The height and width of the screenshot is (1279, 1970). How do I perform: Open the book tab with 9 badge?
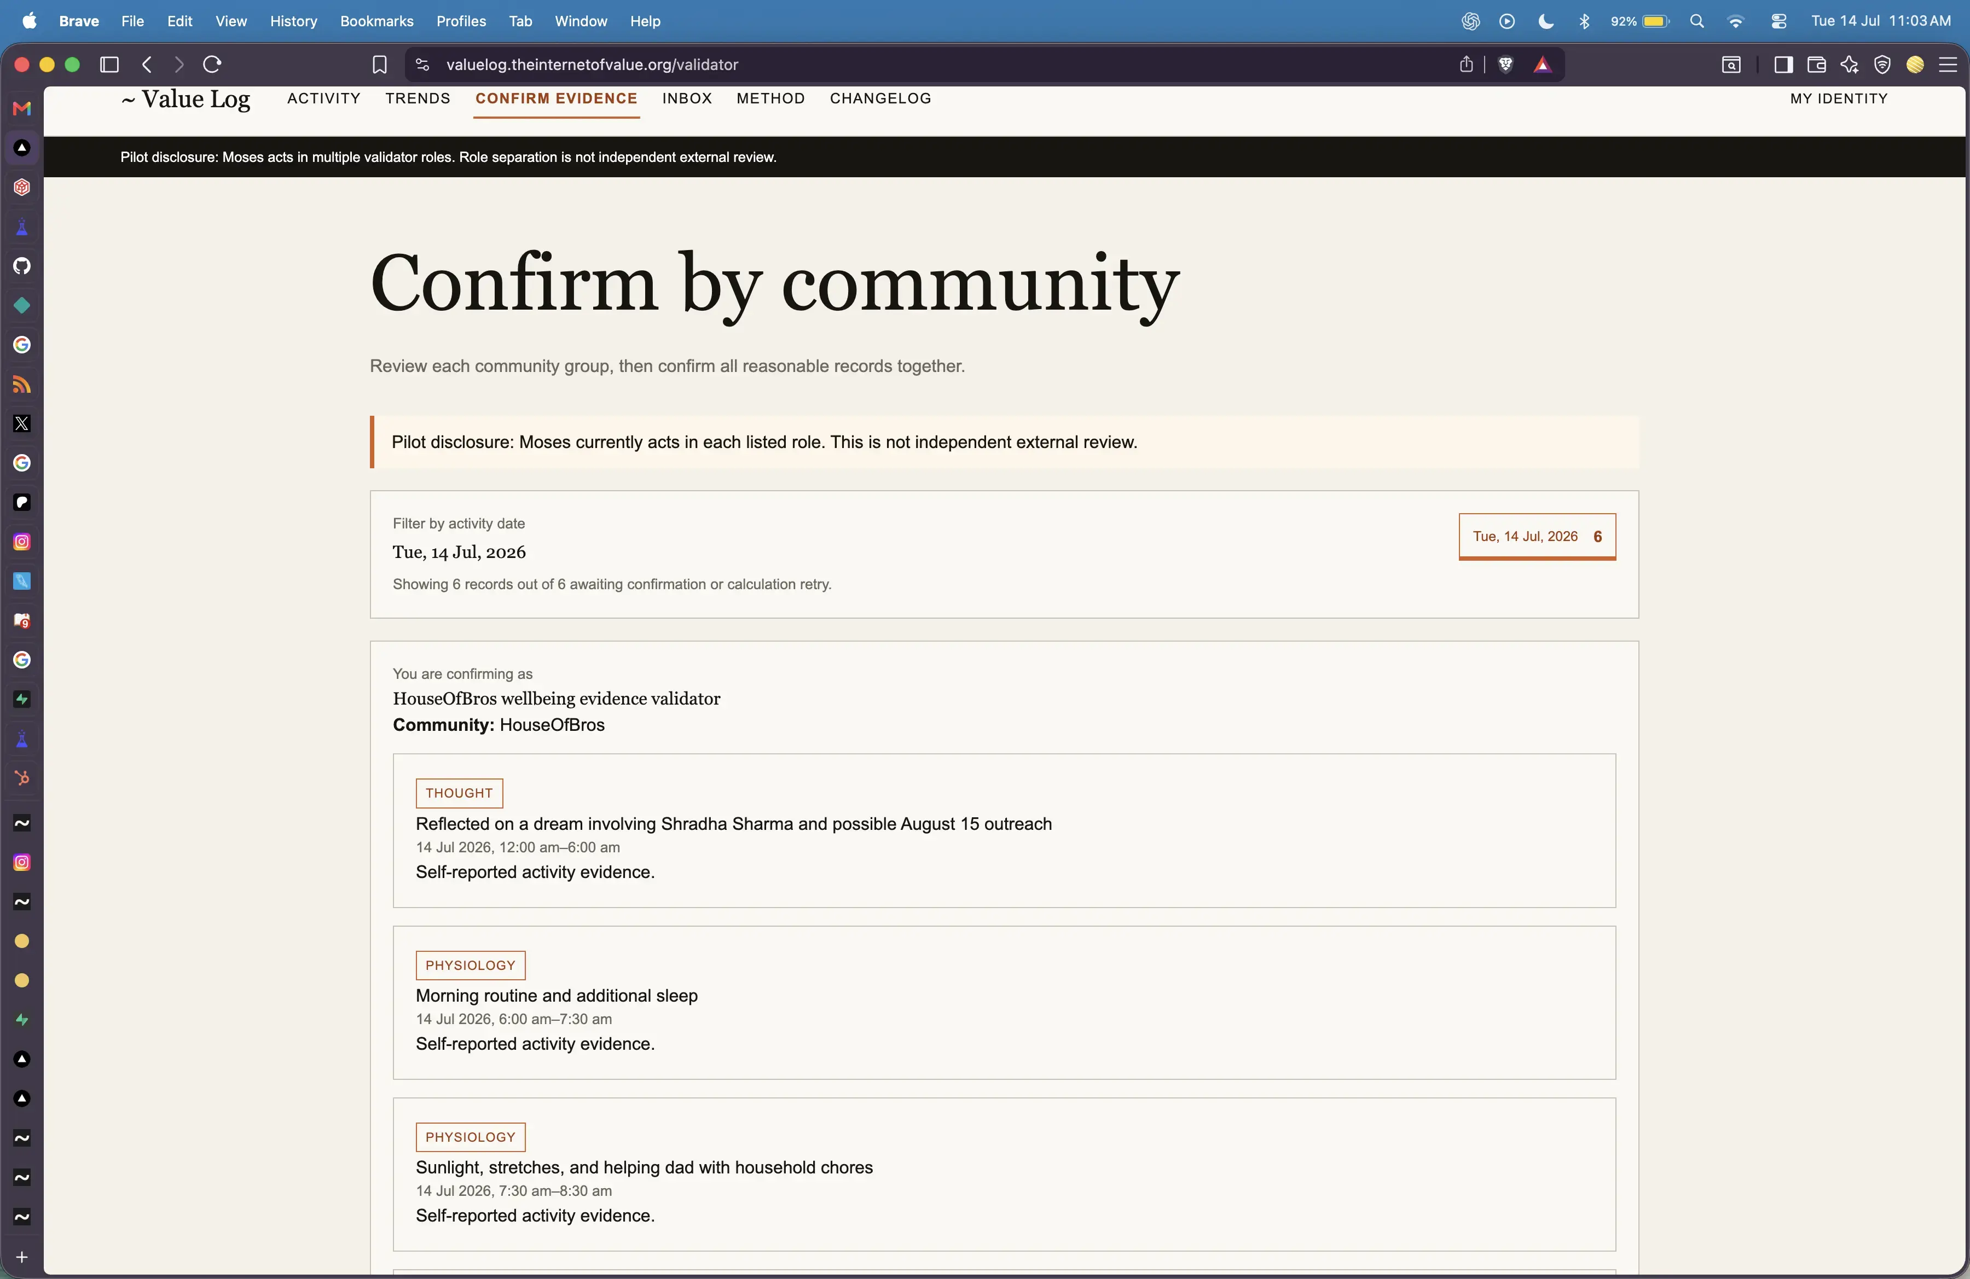[22, 620]
